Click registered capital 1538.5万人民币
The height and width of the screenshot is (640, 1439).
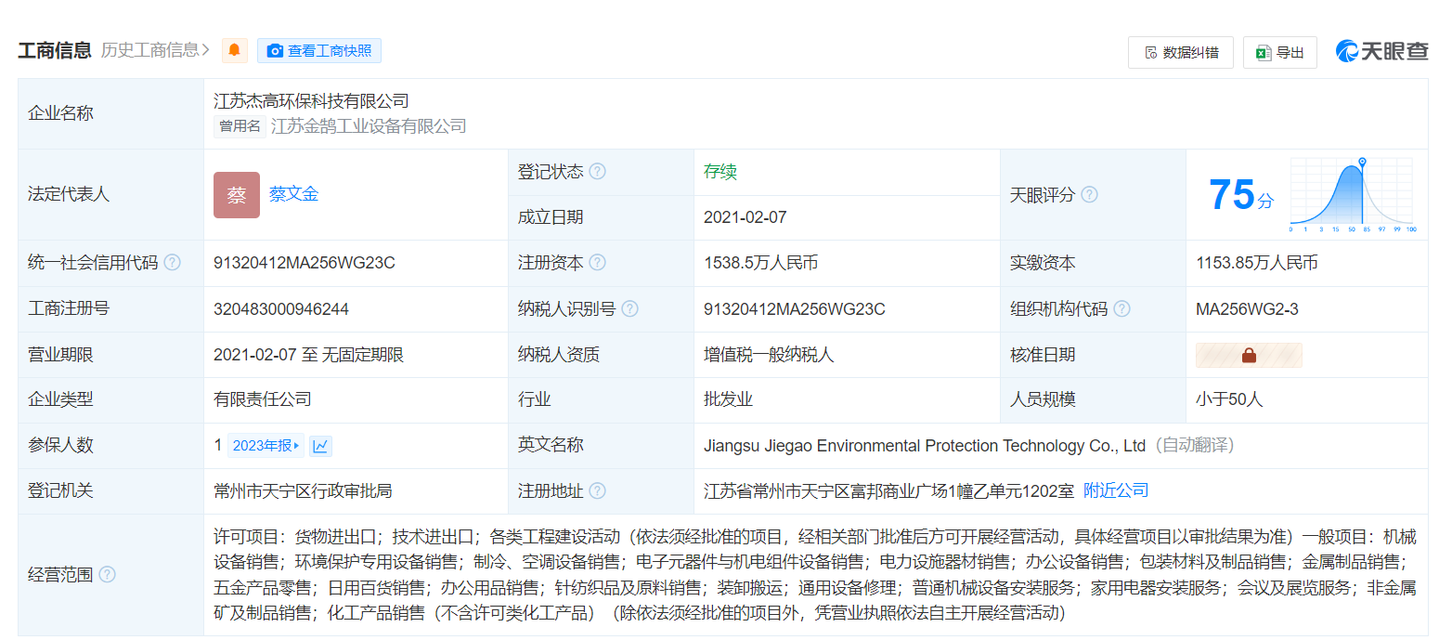[760, 263]
